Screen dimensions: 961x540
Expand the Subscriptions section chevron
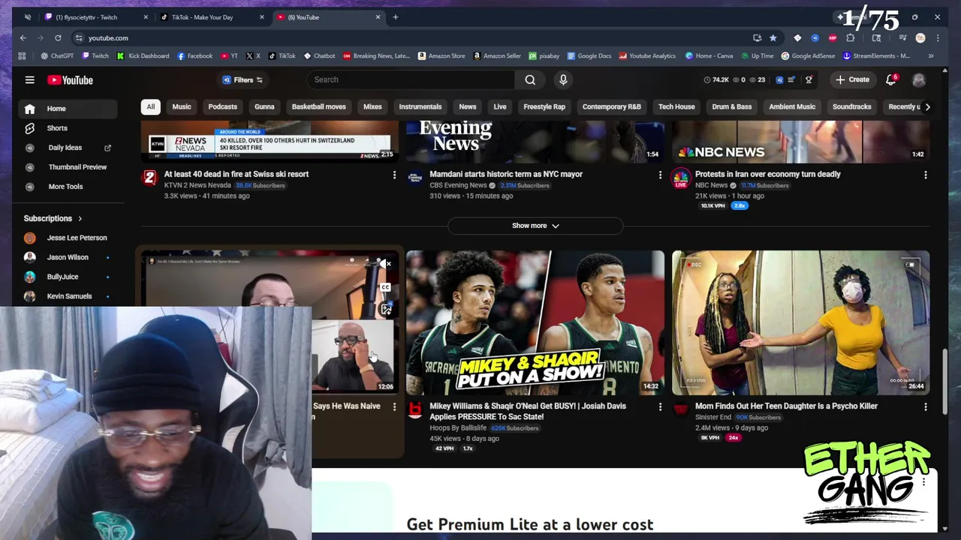click(80, 218)
